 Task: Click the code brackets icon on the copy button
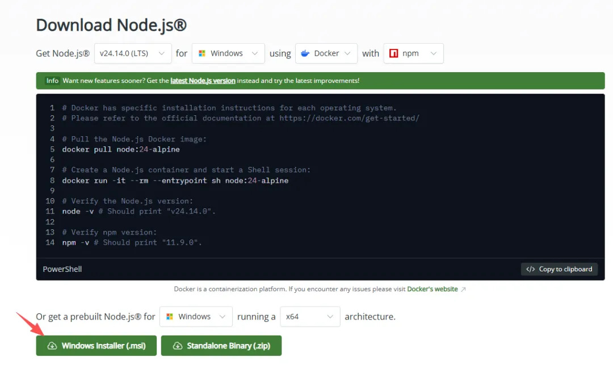531,269
